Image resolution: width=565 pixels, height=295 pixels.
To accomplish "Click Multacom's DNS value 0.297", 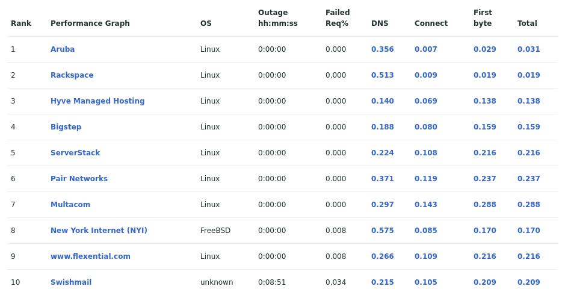I will click(382, 205).
